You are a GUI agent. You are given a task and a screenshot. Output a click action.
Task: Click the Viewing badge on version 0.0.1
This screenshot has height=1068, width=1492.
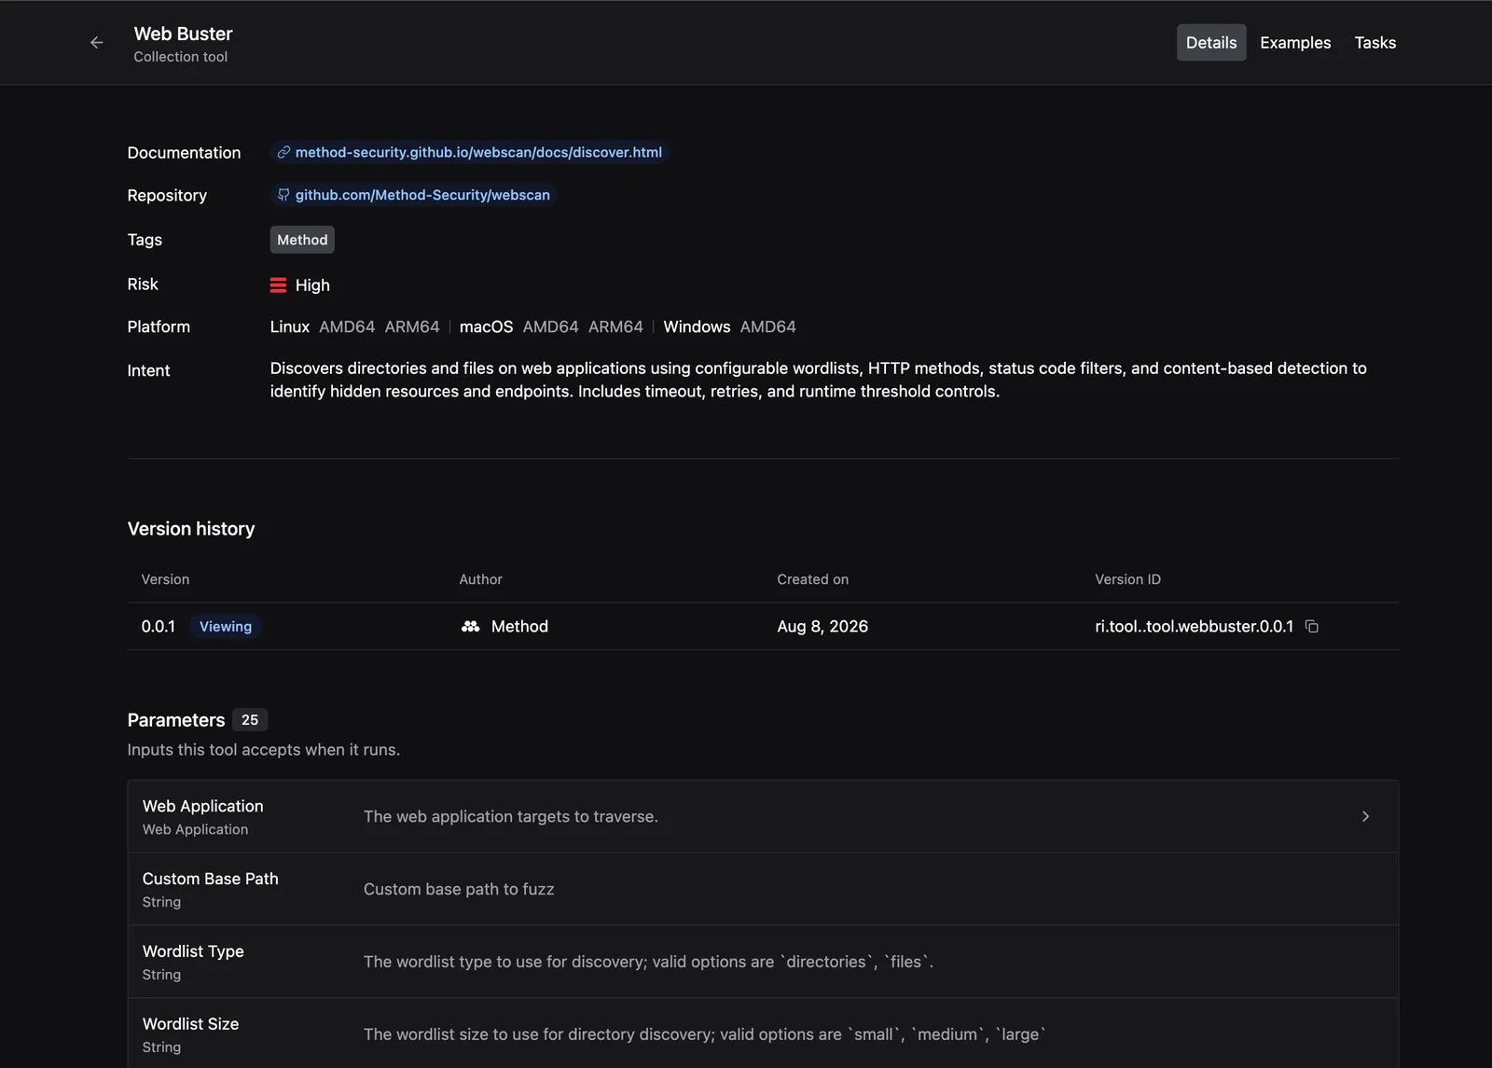226,627
